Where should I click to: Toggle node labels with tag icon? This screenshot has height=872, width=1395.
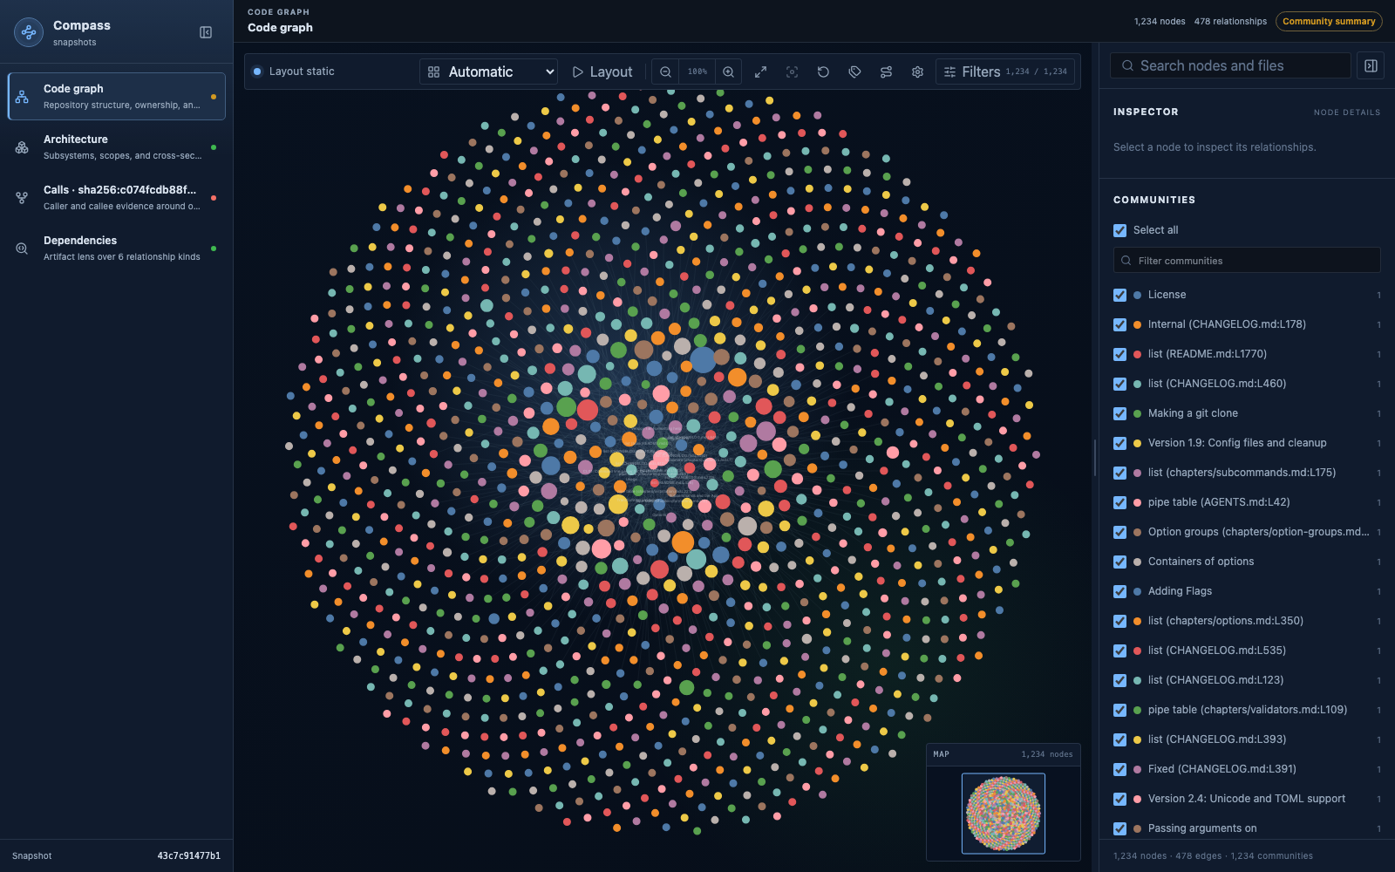tap(854, 72)
